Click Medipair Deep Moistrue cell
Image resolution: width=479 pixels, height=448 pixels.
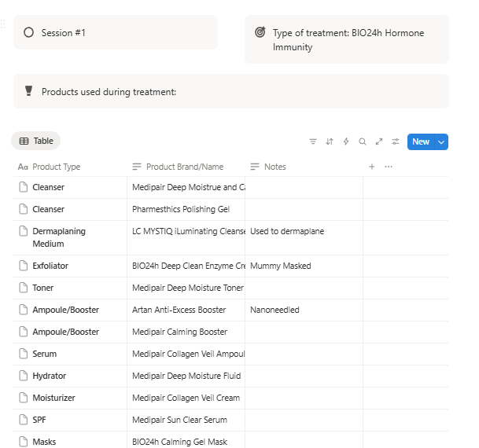pyautogui.click(x=186, y=187)
